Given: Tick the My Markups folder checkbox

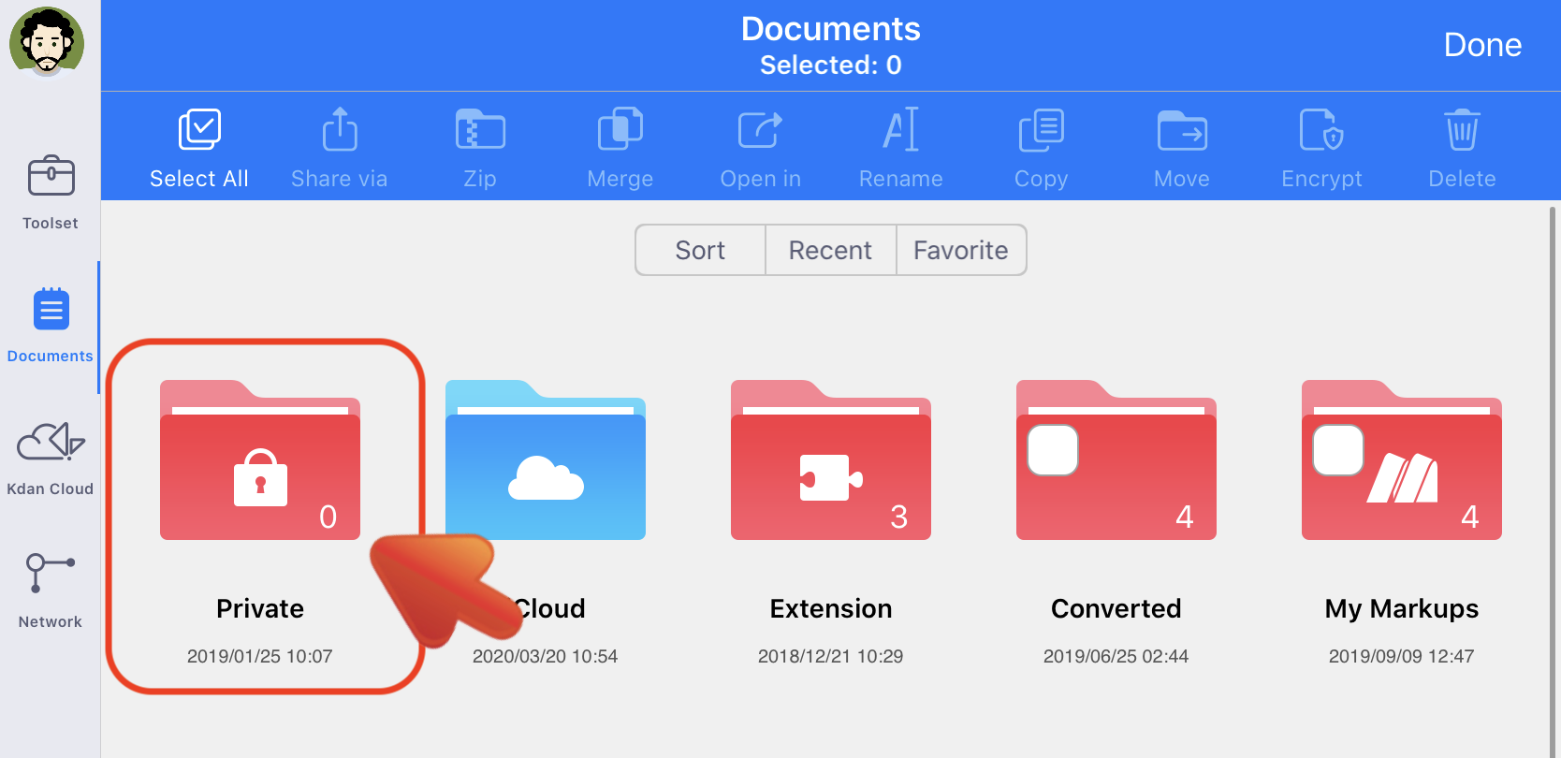Looking at the screenshot, I should point(1338,450).
